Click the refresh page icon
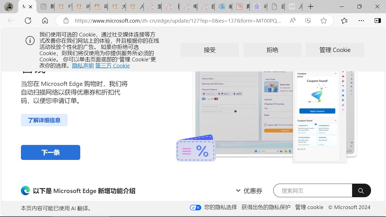386x217 pixels. tap(28, 20)
